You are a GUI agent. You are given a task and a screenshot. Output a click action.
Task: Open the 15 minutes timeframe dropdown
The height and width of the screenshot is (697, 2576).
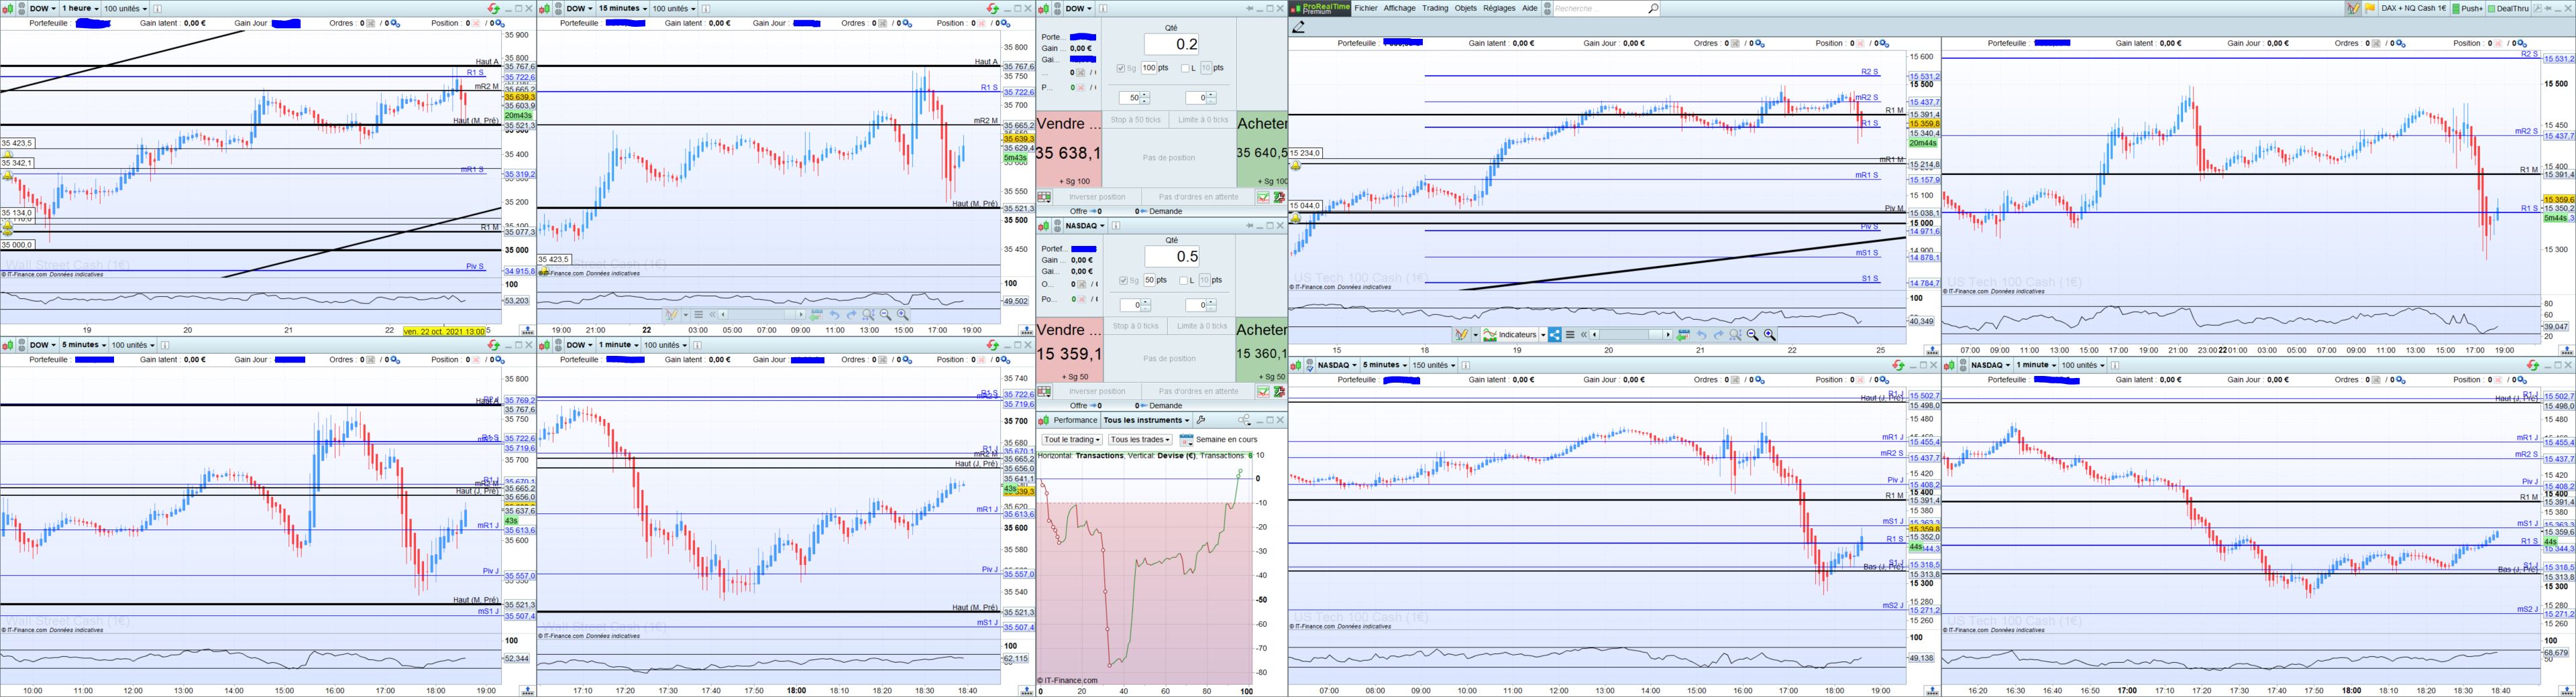(622, 8)
